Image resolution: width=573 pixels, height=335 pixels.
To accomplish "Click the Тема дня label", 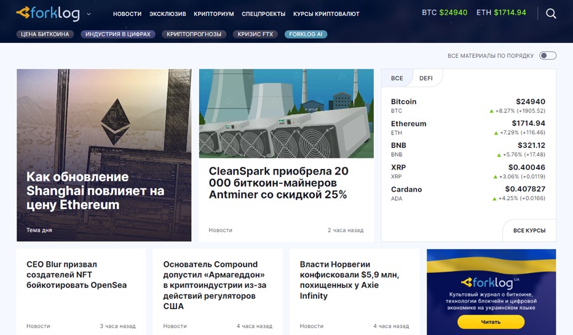I will [39, 230].
